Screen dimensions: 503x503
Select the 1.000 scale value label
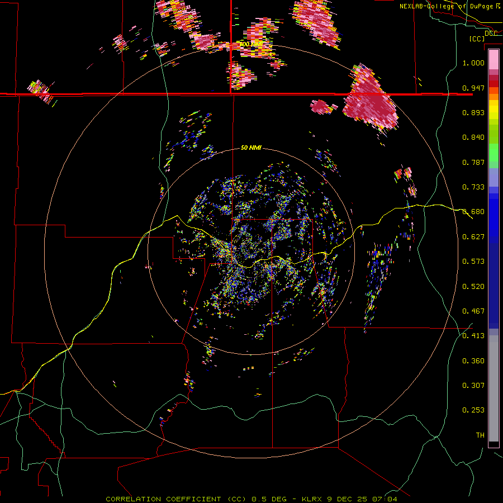(x=473, y=63)
